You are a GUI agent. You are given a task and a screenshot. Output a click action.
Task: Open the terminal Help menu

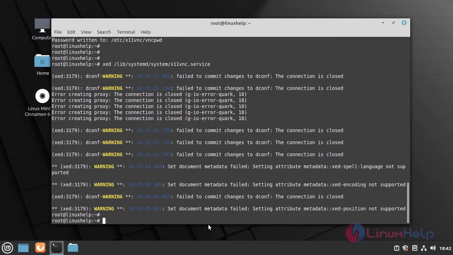pyautogui.click(x=145, y=32)
